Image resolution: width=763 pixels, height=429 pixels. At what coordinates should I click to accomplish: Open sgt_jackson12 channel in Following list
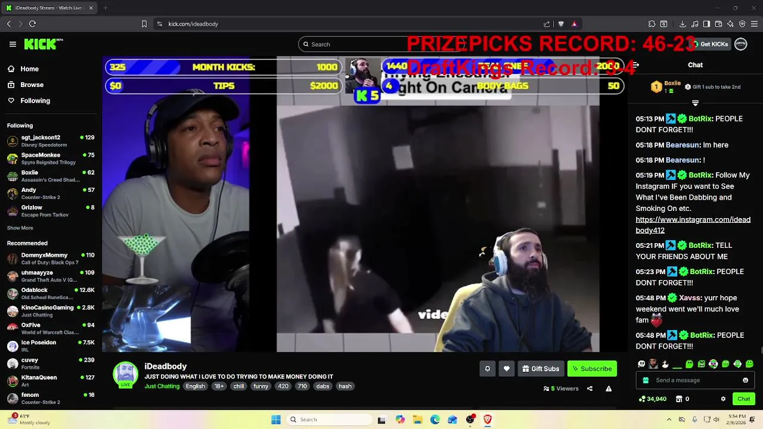(x=51, y=141)
